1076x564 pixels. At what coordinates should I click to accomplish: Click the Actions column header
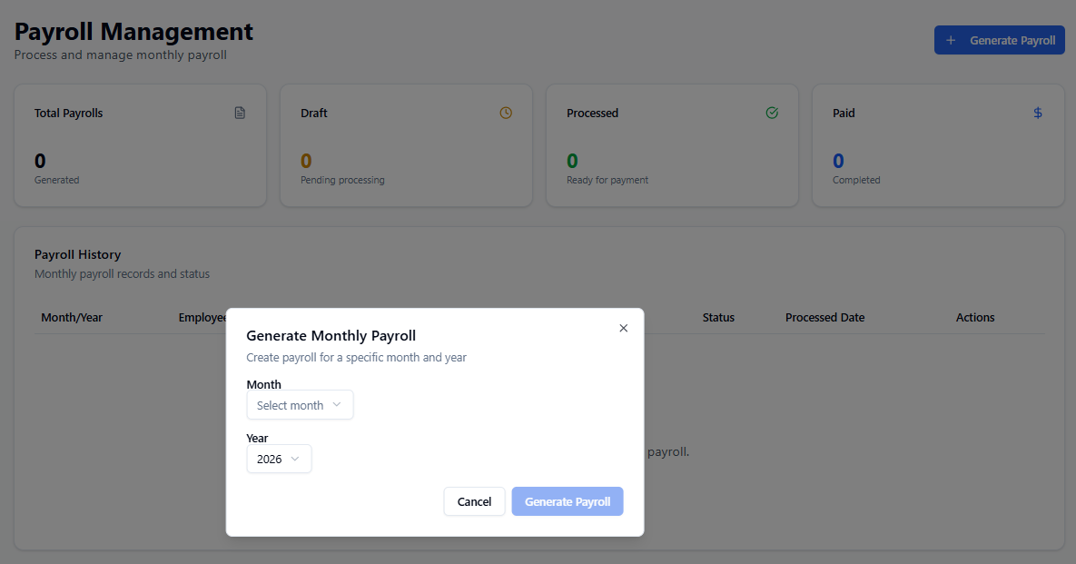click(975, 318)
